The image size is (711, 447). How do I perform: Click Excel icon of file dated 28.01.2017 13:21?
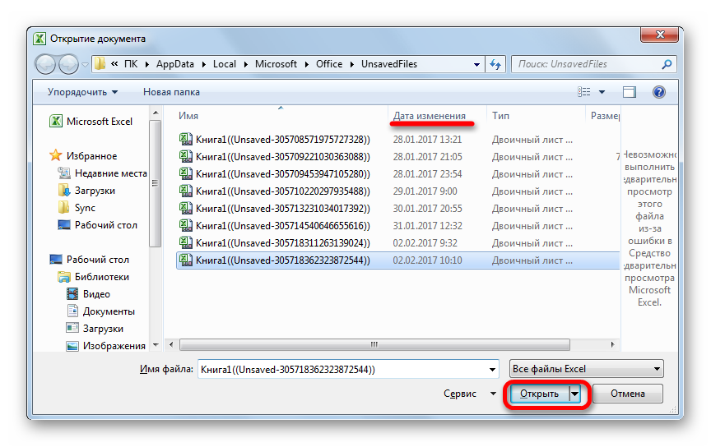tap(186, 140)
